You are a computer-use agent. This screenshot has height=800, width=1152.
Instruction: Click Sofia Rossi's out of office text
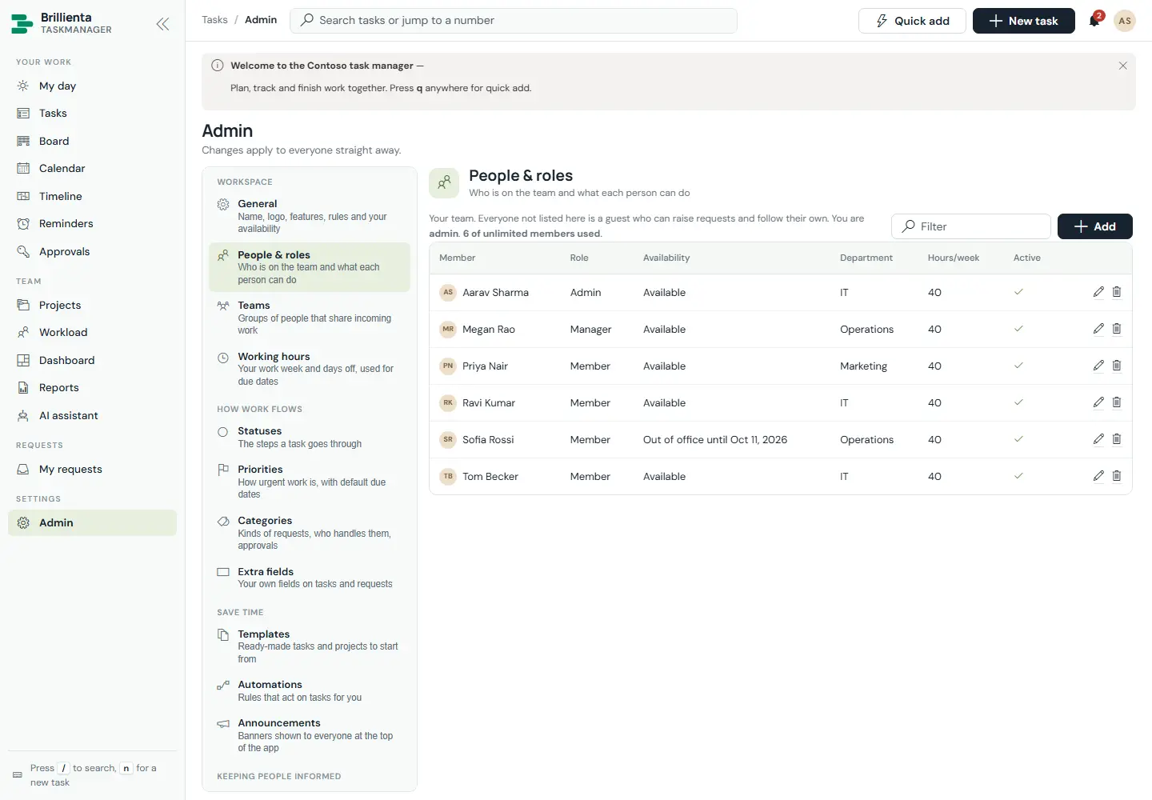click(715, 439)
